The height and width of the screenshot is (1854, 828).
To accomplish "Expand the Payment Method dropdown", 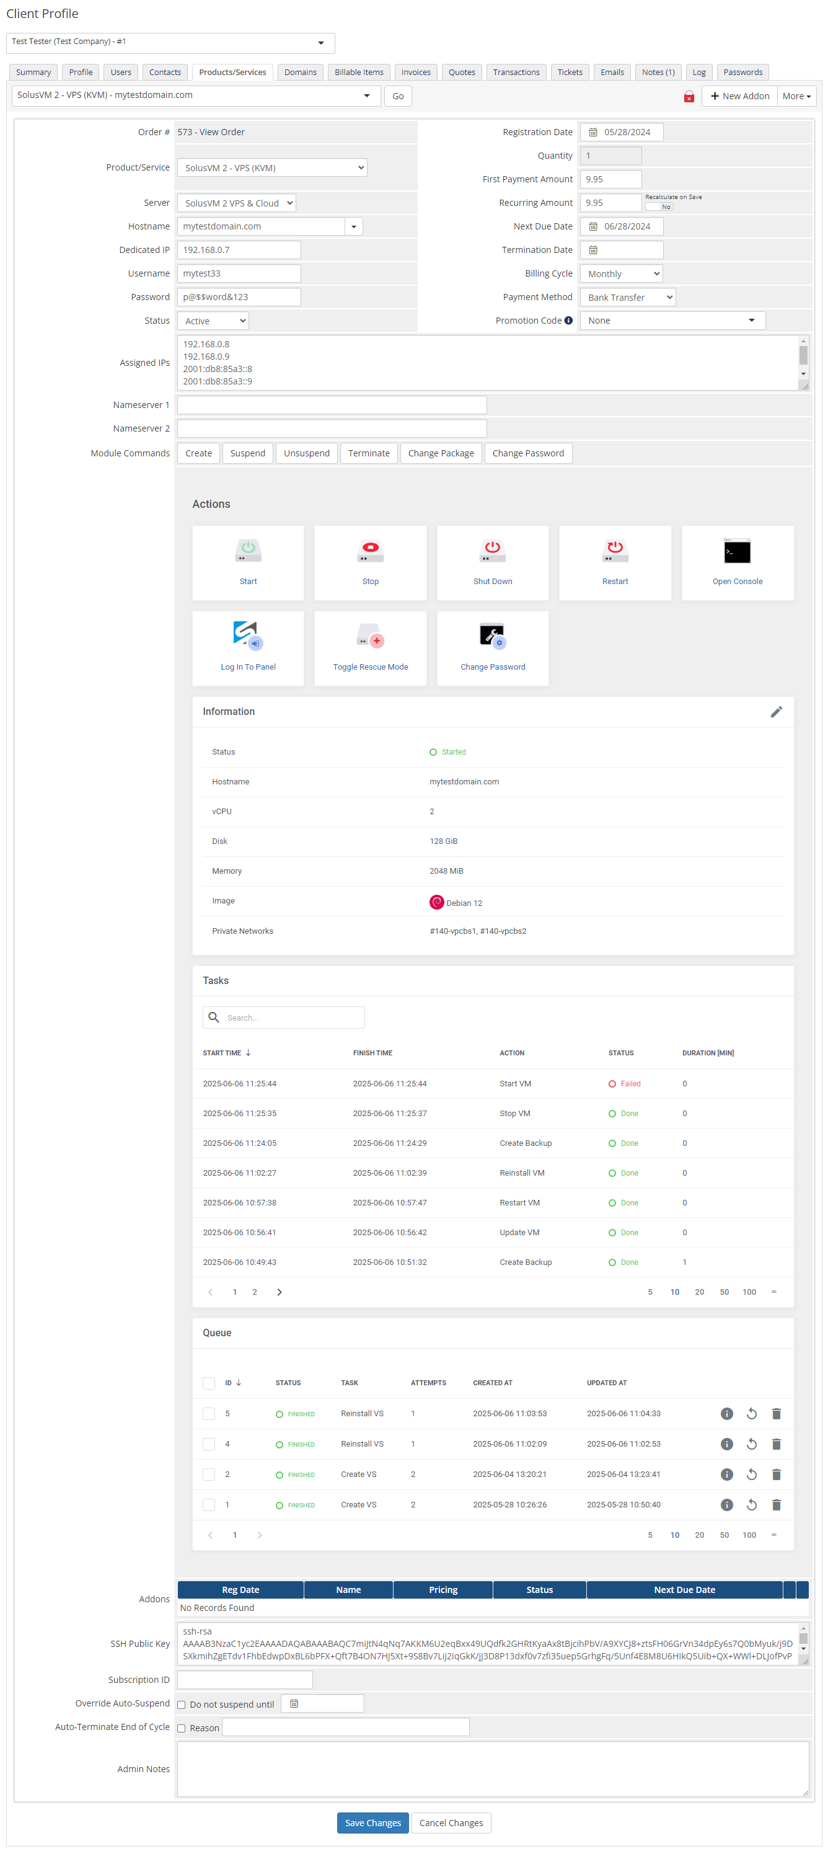I will 627,297.
